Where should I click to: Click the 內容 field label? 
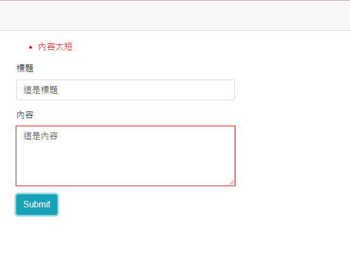pos(25,115)
